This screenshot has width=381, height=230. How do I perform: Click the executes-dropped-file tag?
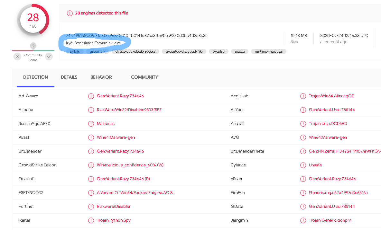[x=184, y=51]
